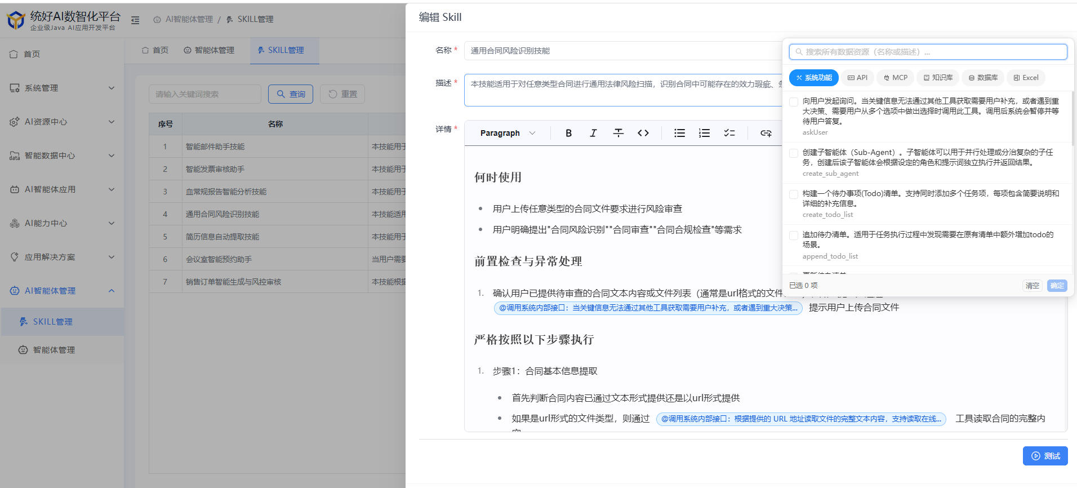The height and width of the screenshot is (488, 1077).
Task: Expand the 应用解决方案 menu chevron
Action: [112, 257]
